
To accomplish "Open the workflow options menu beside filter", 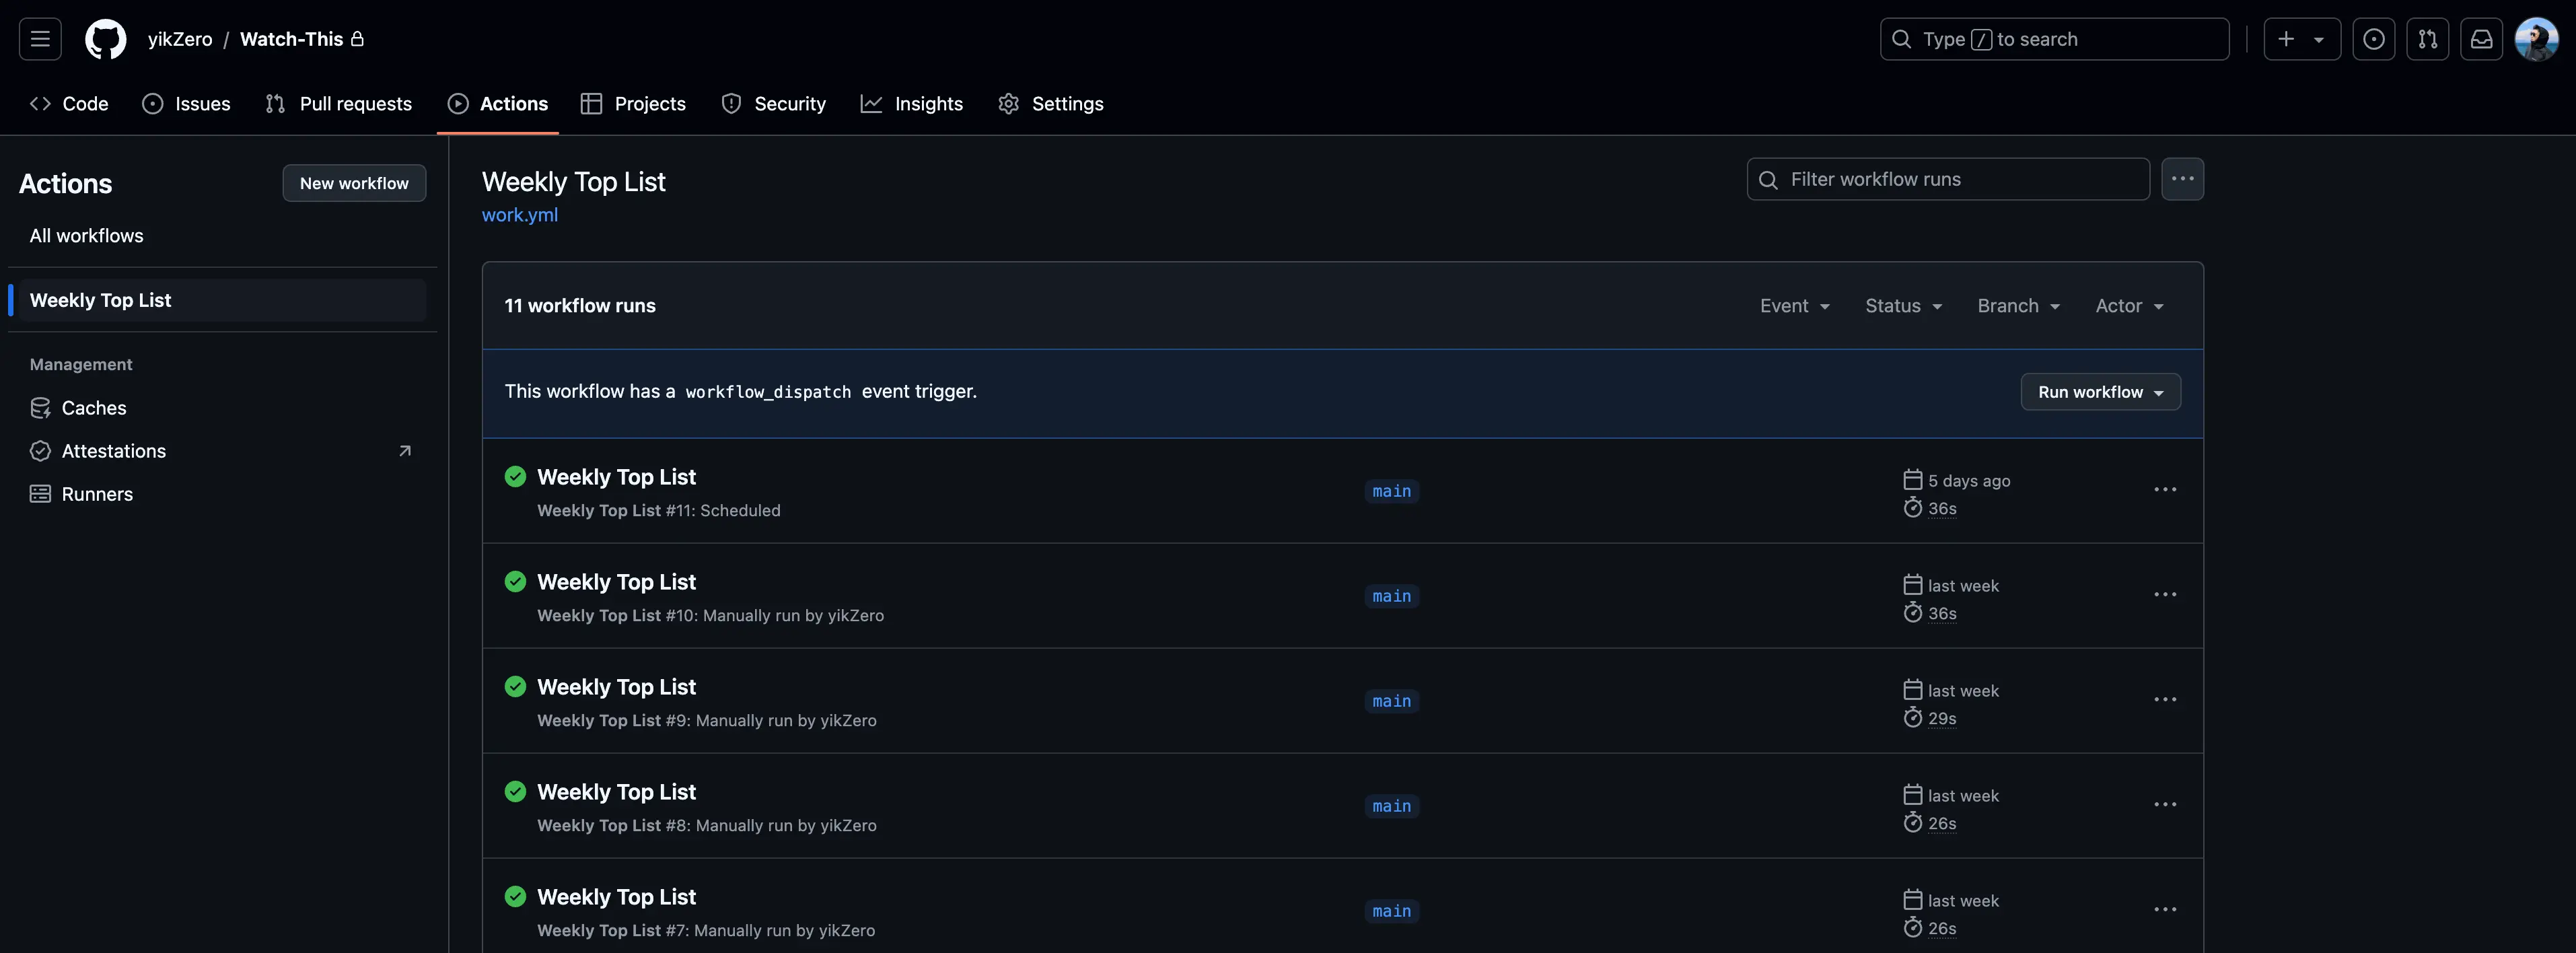I will (2183, 179).
